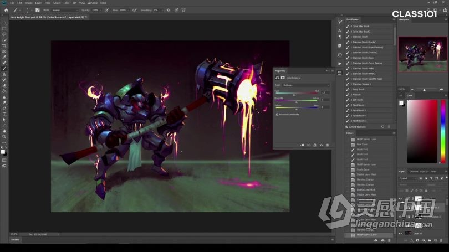The width and height of the screenshot is (449, 252).
Task: Toggle Current Tool Only checkbox
Action: pyautogui.click(x=347, y=127)
